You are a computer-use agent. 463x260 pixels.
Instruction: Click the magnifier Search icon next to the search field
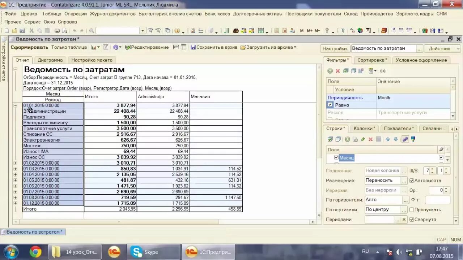[x=92, y=31]
